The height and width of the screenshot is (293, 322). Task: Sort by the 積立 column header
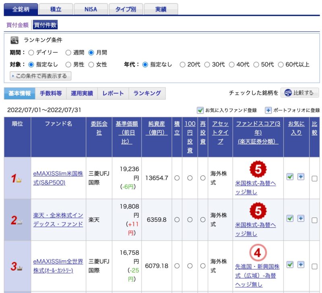[x=177, y=128]
